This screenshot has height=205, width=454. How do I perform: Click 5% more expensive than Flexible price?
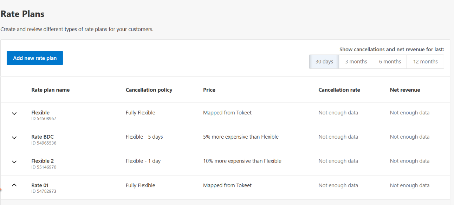pos(241,137)
